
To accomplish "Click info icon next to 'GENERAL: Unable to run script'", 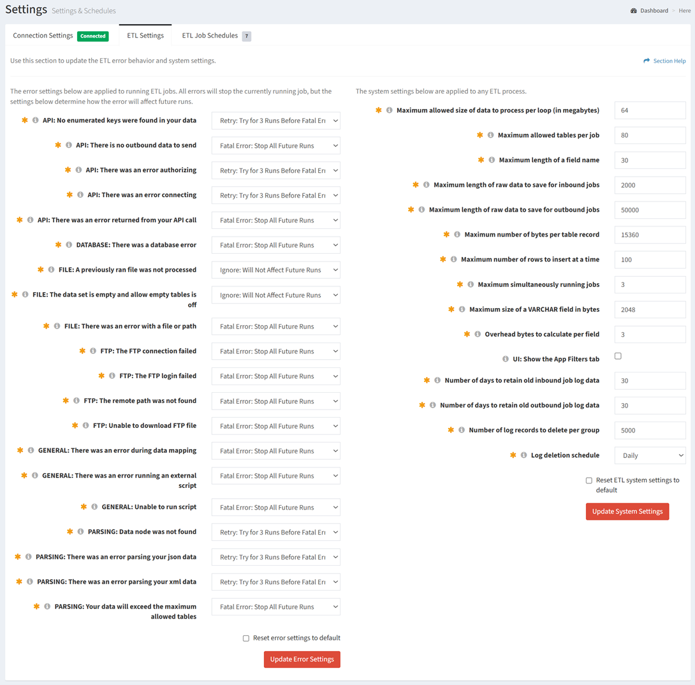I will (x=94, y=507).
